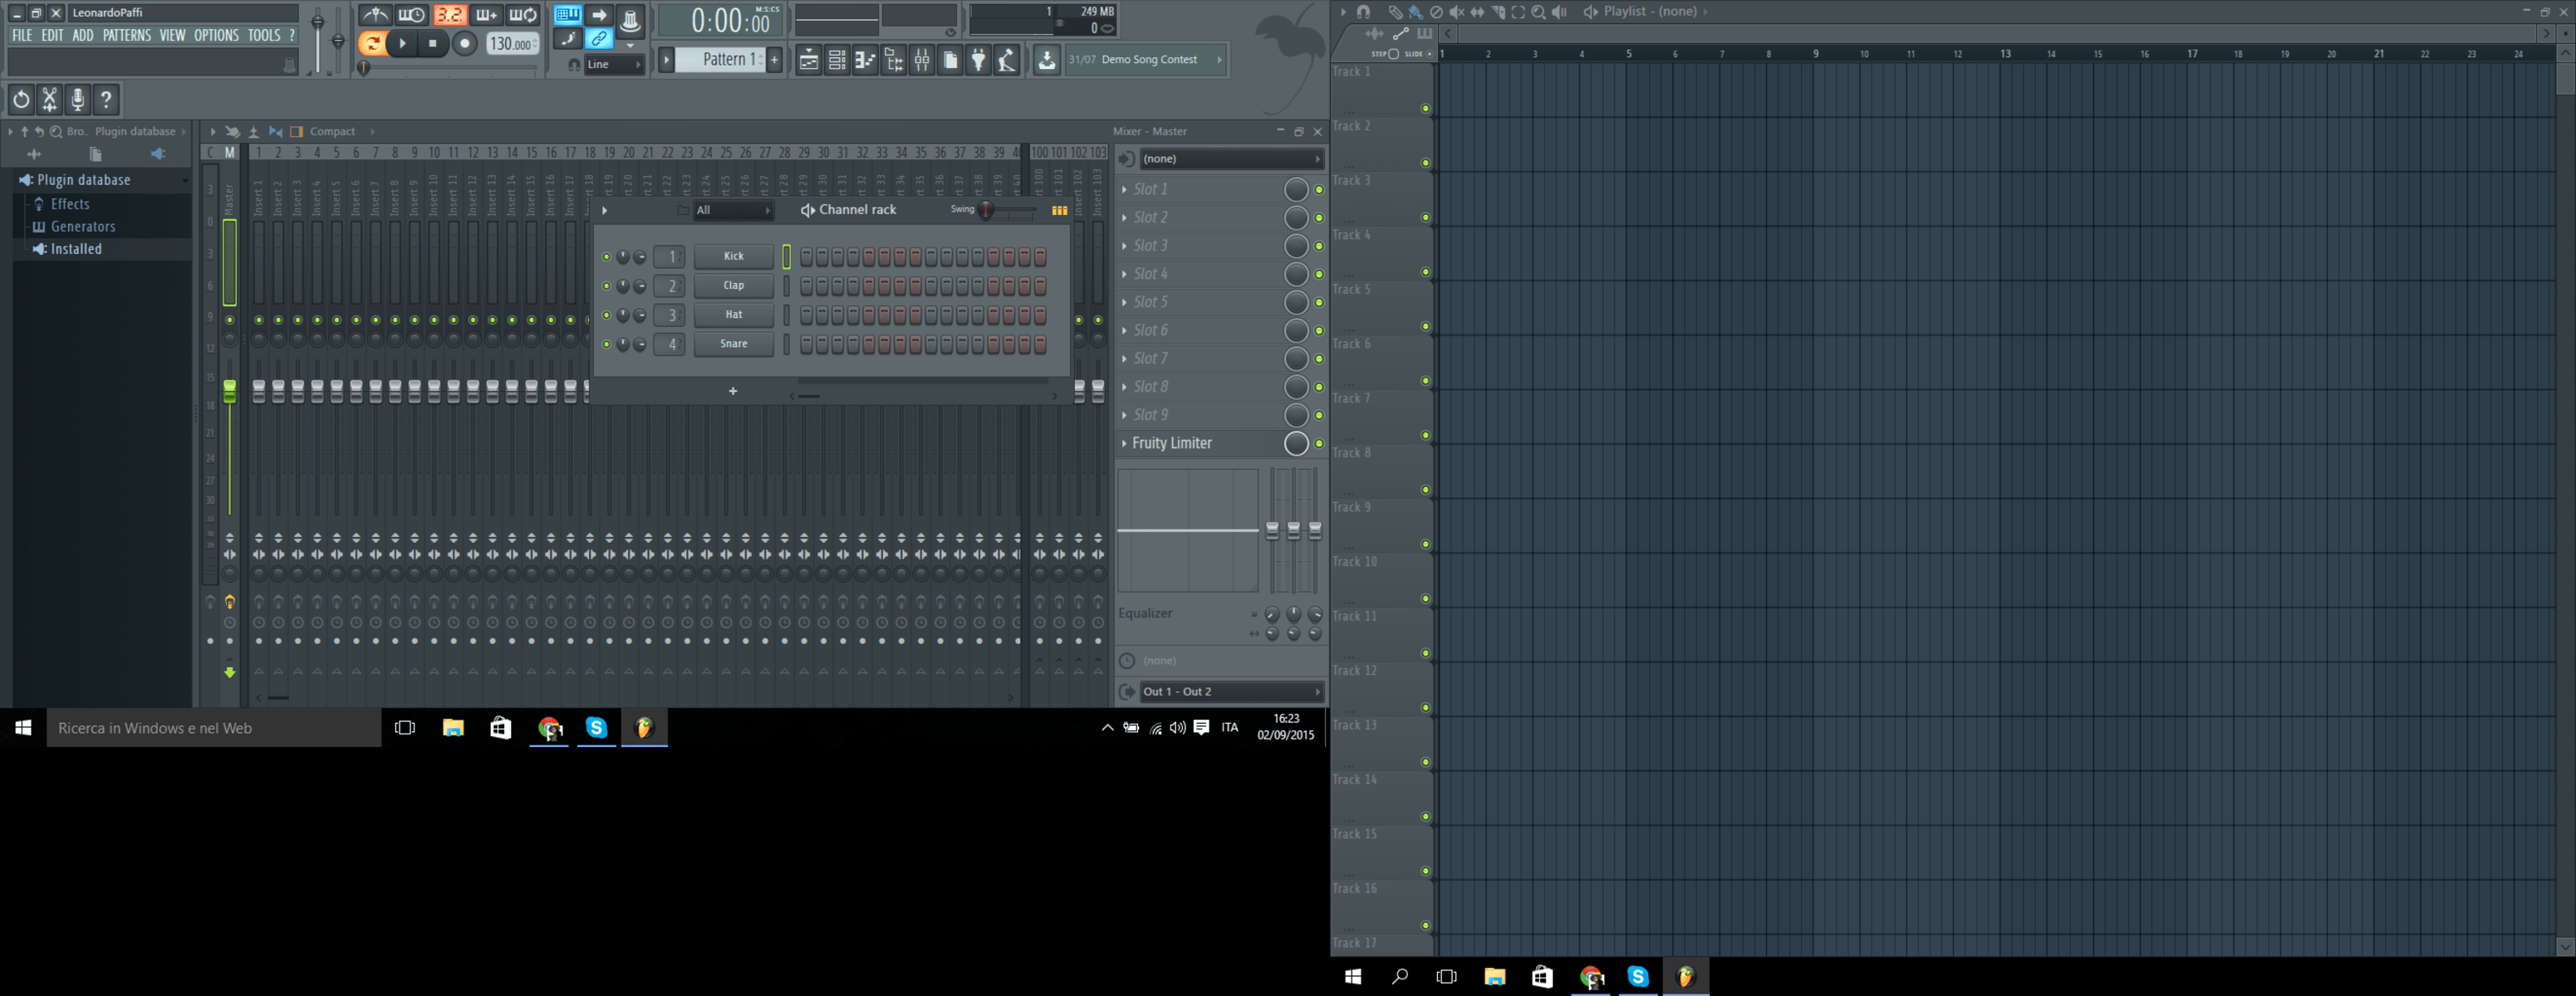Open the plugin picker plug icon

pos(979,61)
